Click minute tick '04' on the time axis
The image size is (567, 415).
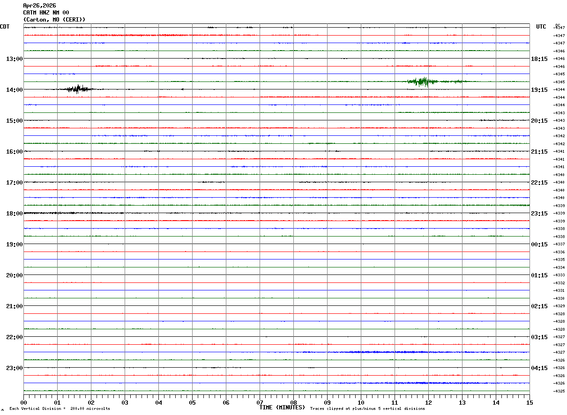tap(158, 402)
